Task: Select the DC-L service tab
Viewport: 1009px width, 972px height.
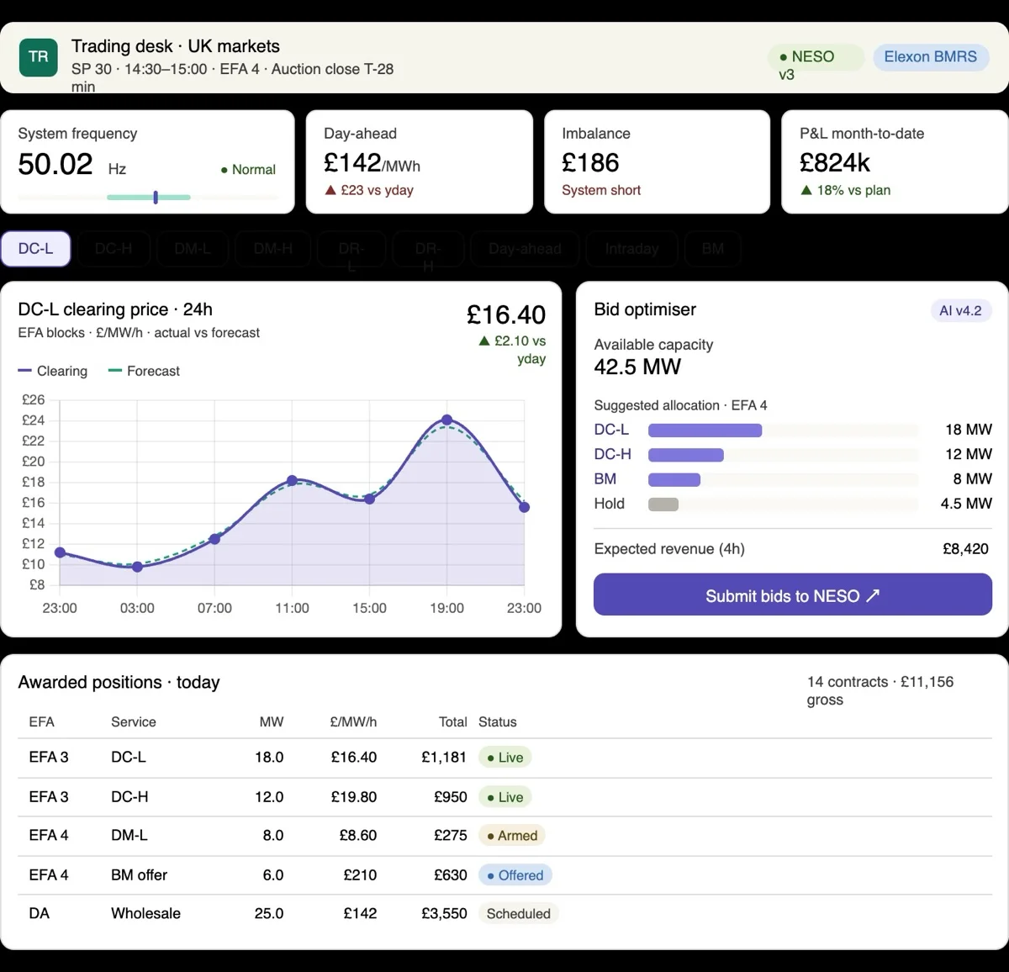Action: coord(35,249)
